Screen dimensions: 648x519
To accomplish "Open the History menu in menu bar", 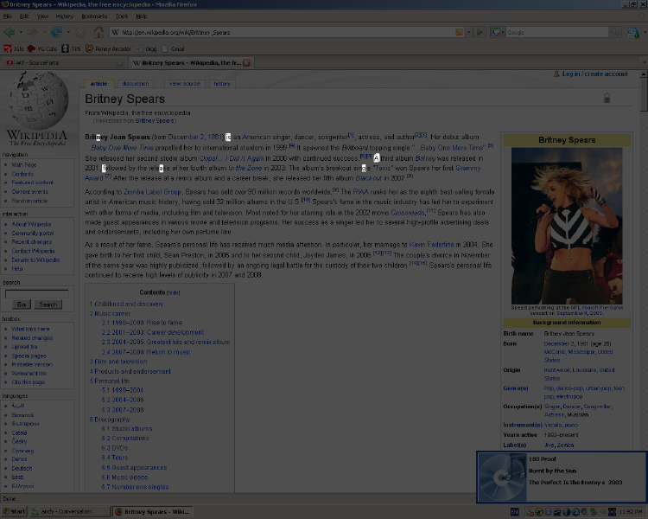I will 65,16.
